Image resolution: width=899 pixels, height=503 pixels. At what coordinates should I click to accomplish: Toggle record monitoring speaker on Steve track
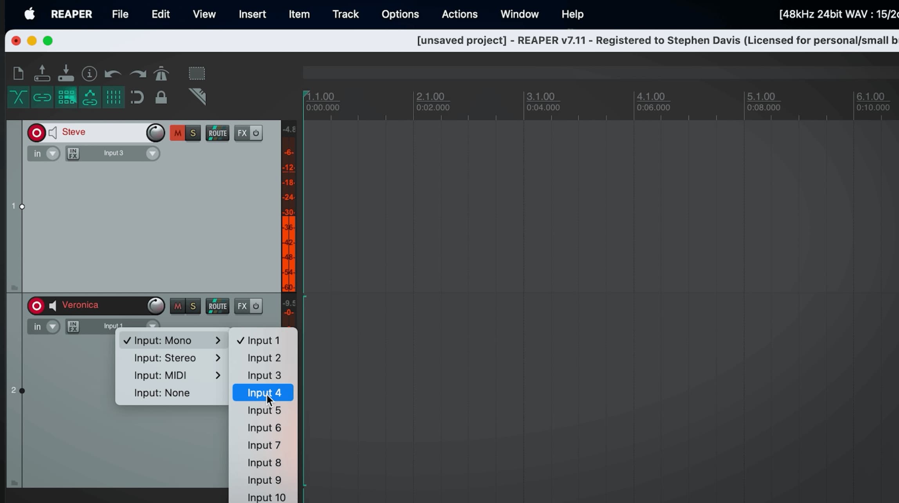tap(53, 133)
